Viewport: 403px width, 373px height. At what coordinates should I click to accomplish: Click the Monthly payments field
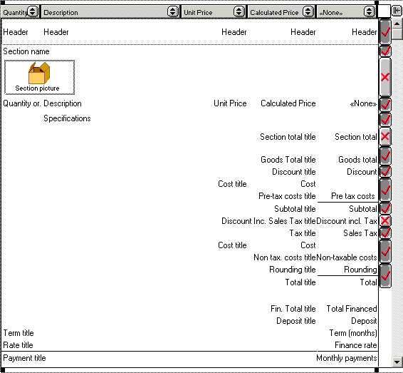(347, 358)
